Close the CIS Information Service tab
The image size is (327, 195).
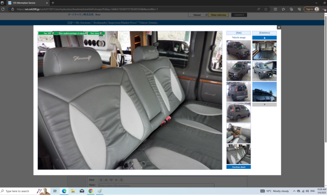tap(47, 3)
